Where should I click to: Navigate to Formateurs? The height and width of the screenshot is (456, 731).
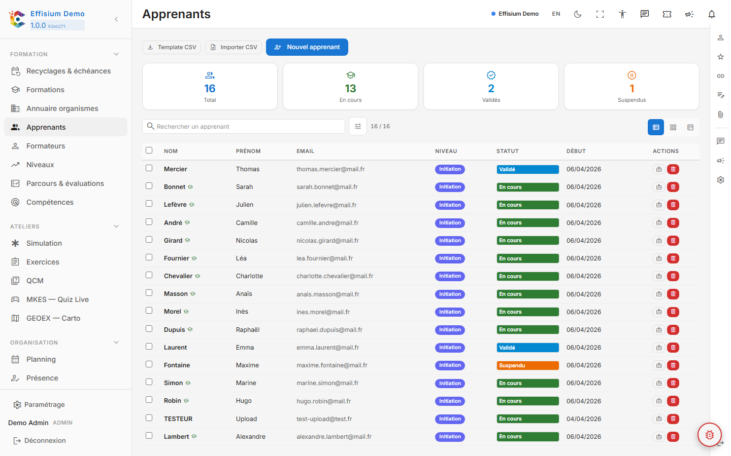65,146
